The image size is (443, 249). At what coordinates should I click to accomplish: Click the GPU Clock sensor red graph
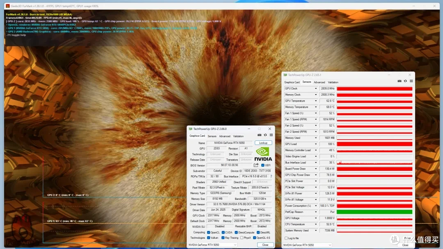(374, 88)
